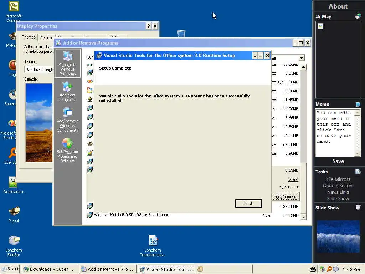This screenshot has height=274, width=365.
Task: Click into the memo text box
Action: [335, 133]
